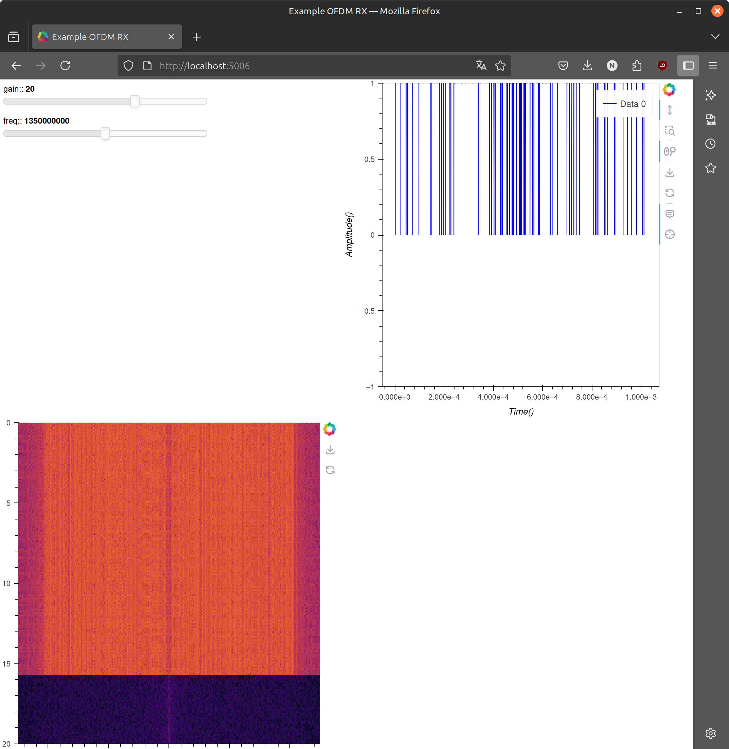Toggle the vertical pan tool in amplitude plot
The height and width of the screenshot is (749, 729).
coord(670,110)
